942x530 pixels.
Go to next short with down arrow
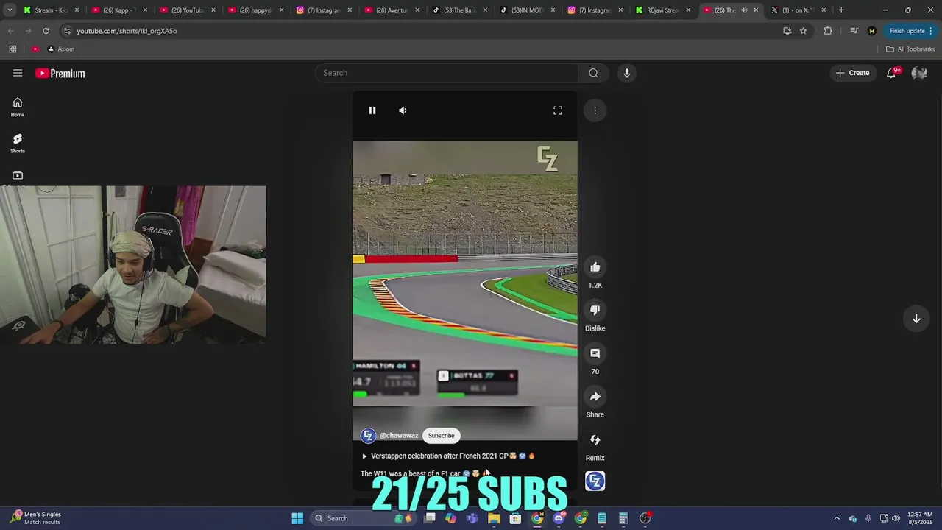coord(916,319)
